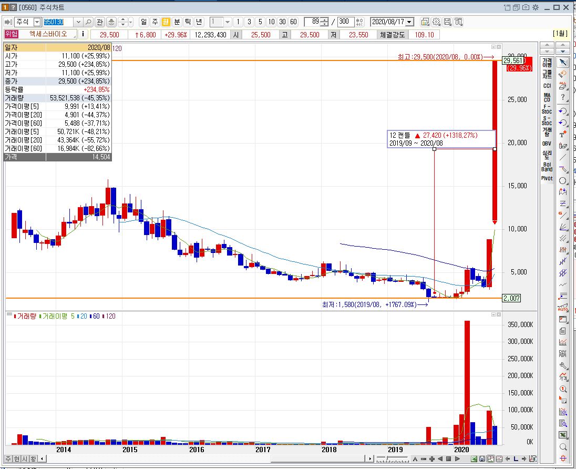Viewport: 576px width, 469px height.
Task: Click the play backward triangle at bottom
Action: click(x=440, y=458)
